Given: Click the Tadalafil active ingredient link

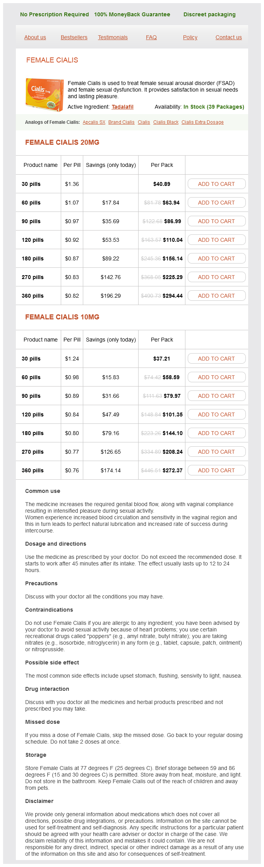Looking at the screenshot, I should (x=122, y=107).
